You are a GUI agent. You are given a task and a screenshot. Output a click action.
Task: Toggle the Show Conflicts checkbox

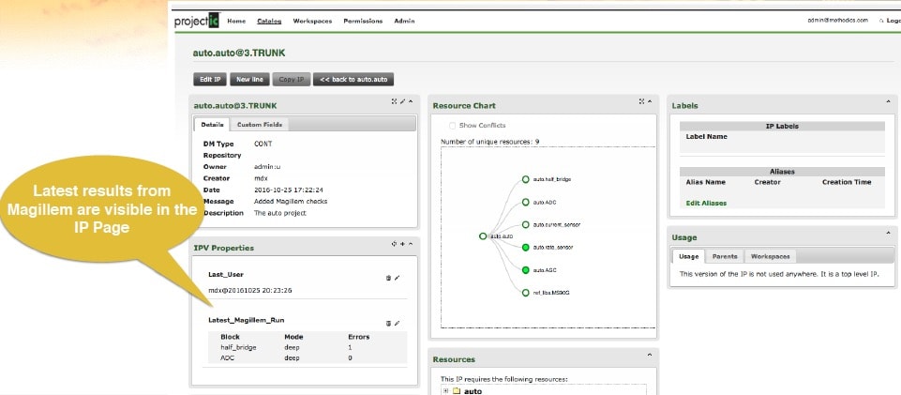[x=452, y=126]
